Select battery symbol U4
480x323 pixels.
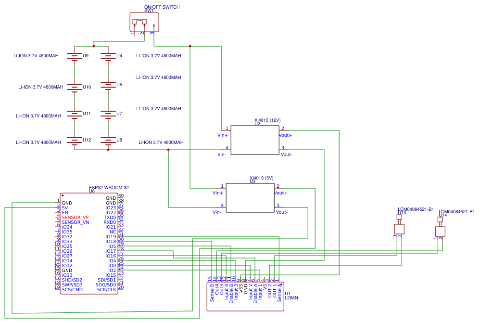(x=108, y=56)
